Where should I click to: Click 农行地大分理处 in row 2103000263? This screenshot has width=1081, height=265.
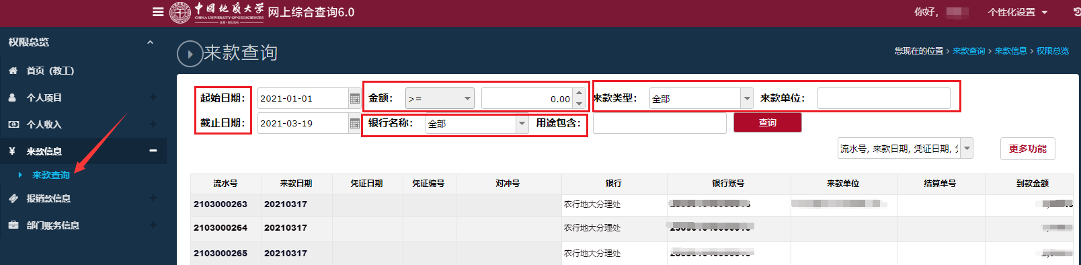pos(592,204)
